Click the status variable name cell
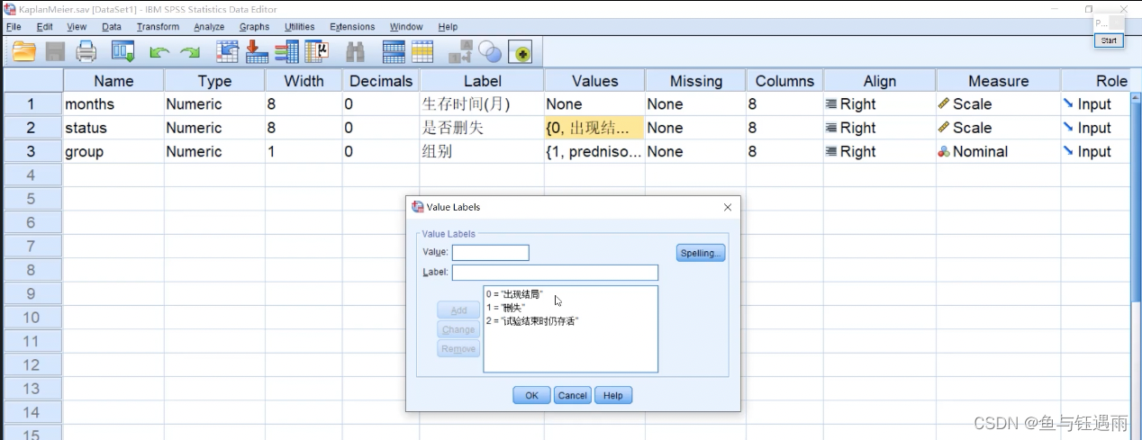 pyautogui.click(x=113, y=128)
